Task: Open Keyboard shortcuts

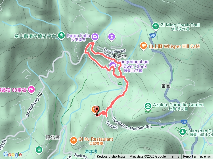Action: coord(111,157)
